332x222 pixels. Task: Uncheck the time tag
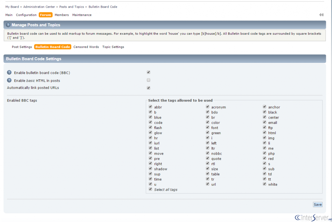tap(150, 179)
